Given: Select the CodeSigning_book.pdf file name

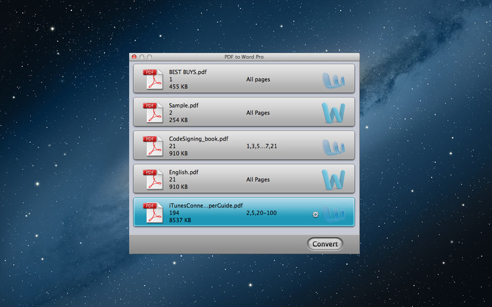Looking at the screenshot, I should coord(199,139).
